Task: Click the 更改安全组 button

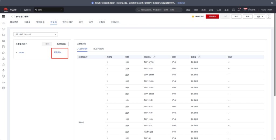Action: (61, 44)
